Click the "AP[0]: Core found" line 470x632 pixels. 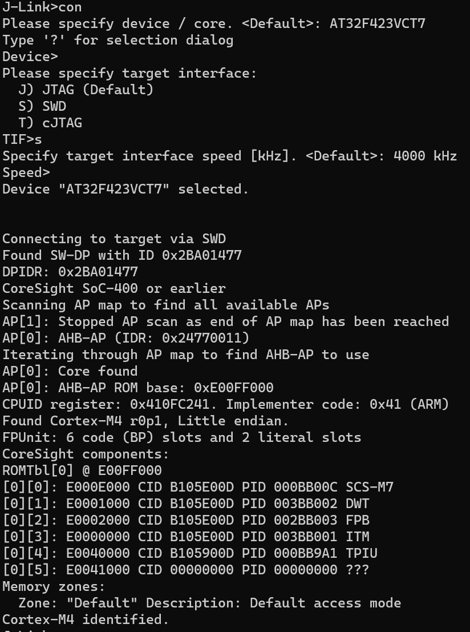coord(70,371)
